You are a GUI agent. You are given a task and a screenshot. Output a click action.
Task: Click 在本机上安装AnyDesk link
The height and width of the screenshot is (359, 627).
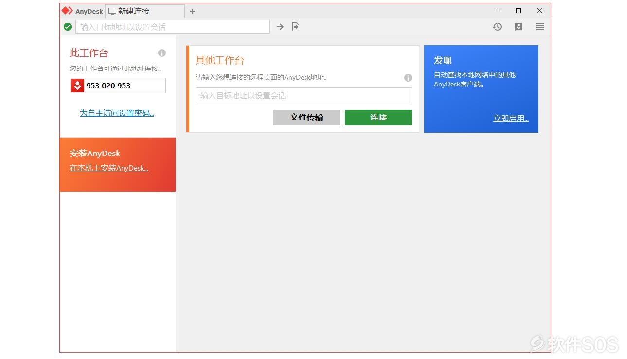pyautogui.click(x=109, y=168)
